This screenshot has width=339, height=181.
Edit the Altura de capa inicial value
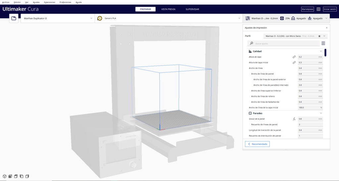[310, 62]
